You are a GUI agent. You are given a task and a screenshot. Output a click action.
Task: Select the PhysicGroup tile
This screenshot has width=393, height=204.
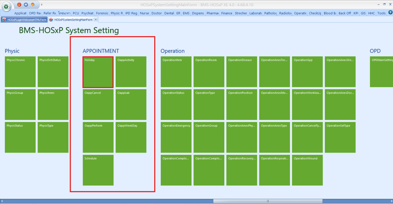(20, 105)
